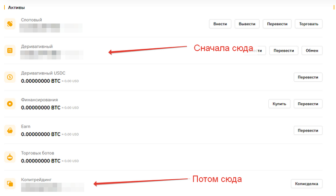Viewport: 336px width, 196px height.
Task: Click the Earn balance 0.00000000 BTC
Action: coord(41,134)
